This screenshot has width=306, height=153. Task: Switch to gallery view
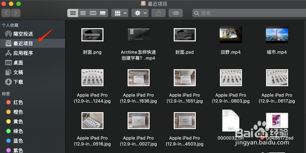pyautogui.click(x=103, y=13)
